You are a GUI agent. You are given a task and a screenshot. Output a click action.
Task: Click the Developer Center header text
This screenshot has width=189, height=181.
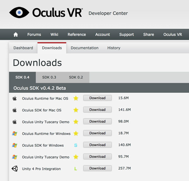point(108,13)
